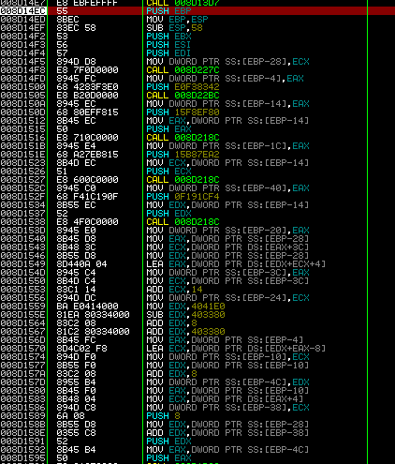This screenshot has width=395, height=464.
Task: Select the PUSH 0F191CF4 instruction
Action: 183,197
